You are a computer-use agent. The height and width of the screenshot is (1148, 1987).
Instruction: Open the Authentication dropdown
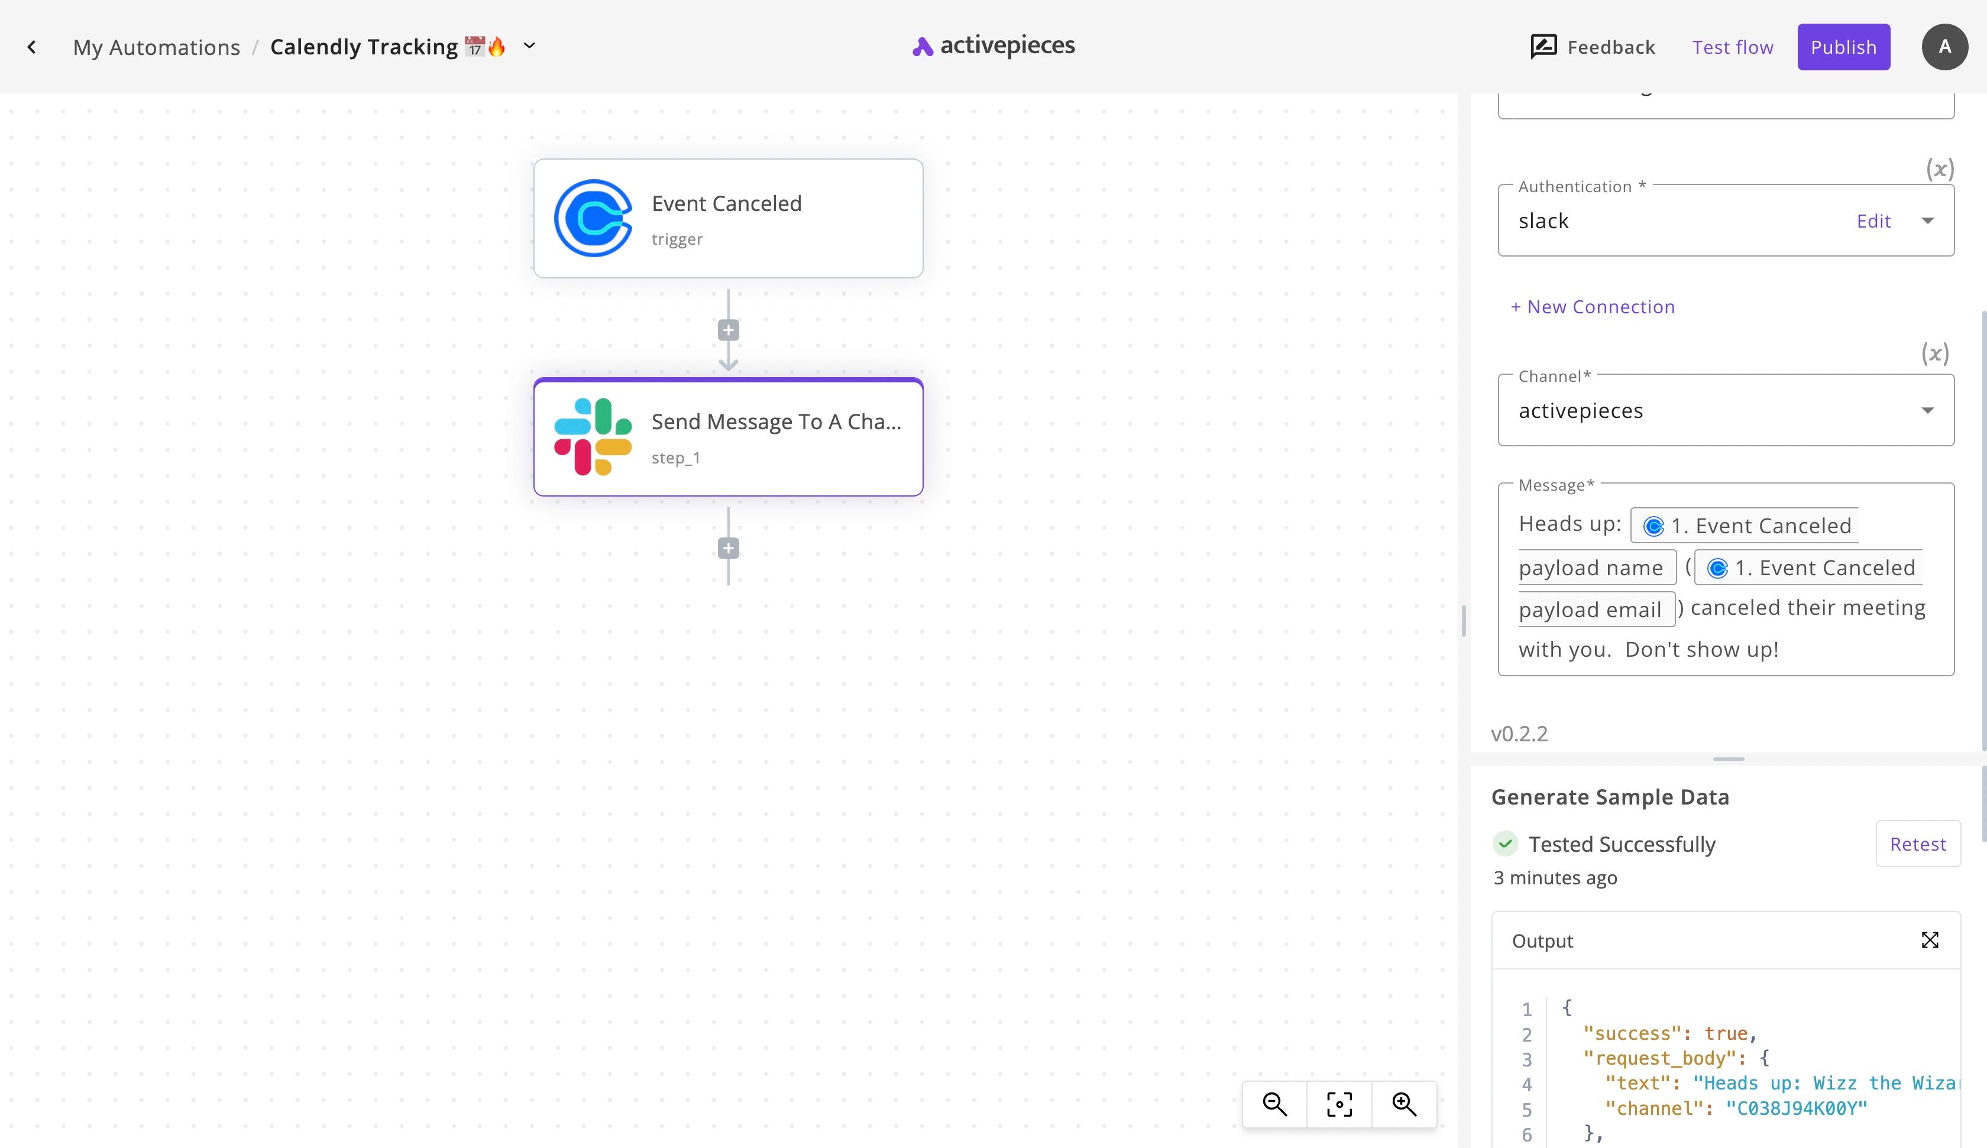(1927, 220)
